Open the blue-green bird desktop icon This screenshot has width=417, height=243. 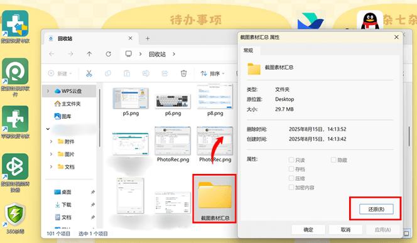(311, 21)
